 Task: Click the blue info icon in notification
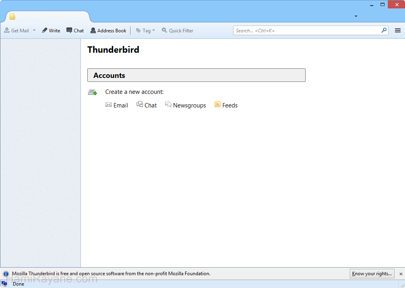tap(6, 274)
